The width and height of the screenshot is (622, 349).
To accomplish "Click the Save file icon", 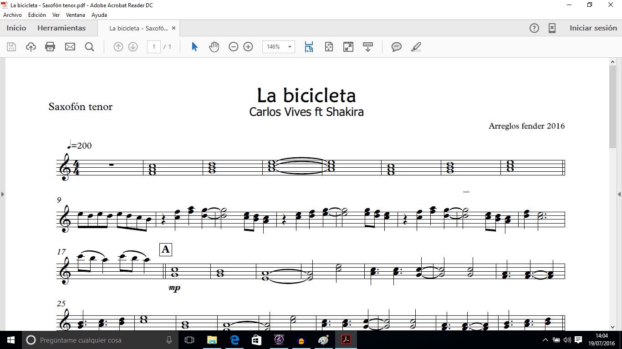I will [11, 47].
